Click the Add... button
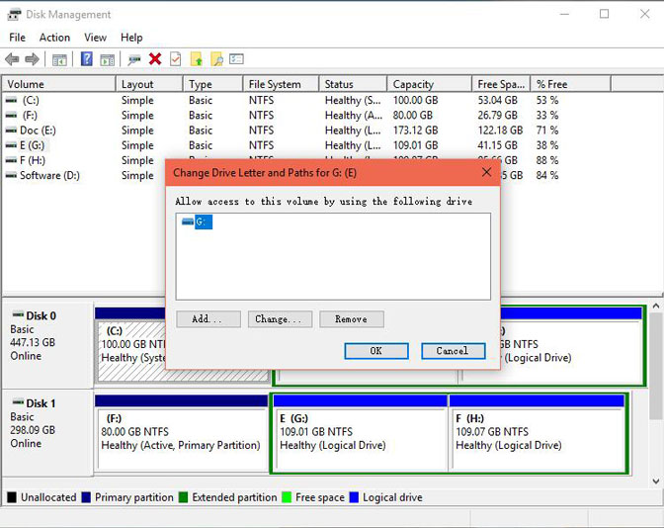 pyautogui.click(x=208, y=319)
